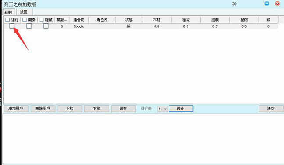The image size is (284, 165).
Task: Tick the 隱藏 header checkbox
Action: tap(41, 20)
